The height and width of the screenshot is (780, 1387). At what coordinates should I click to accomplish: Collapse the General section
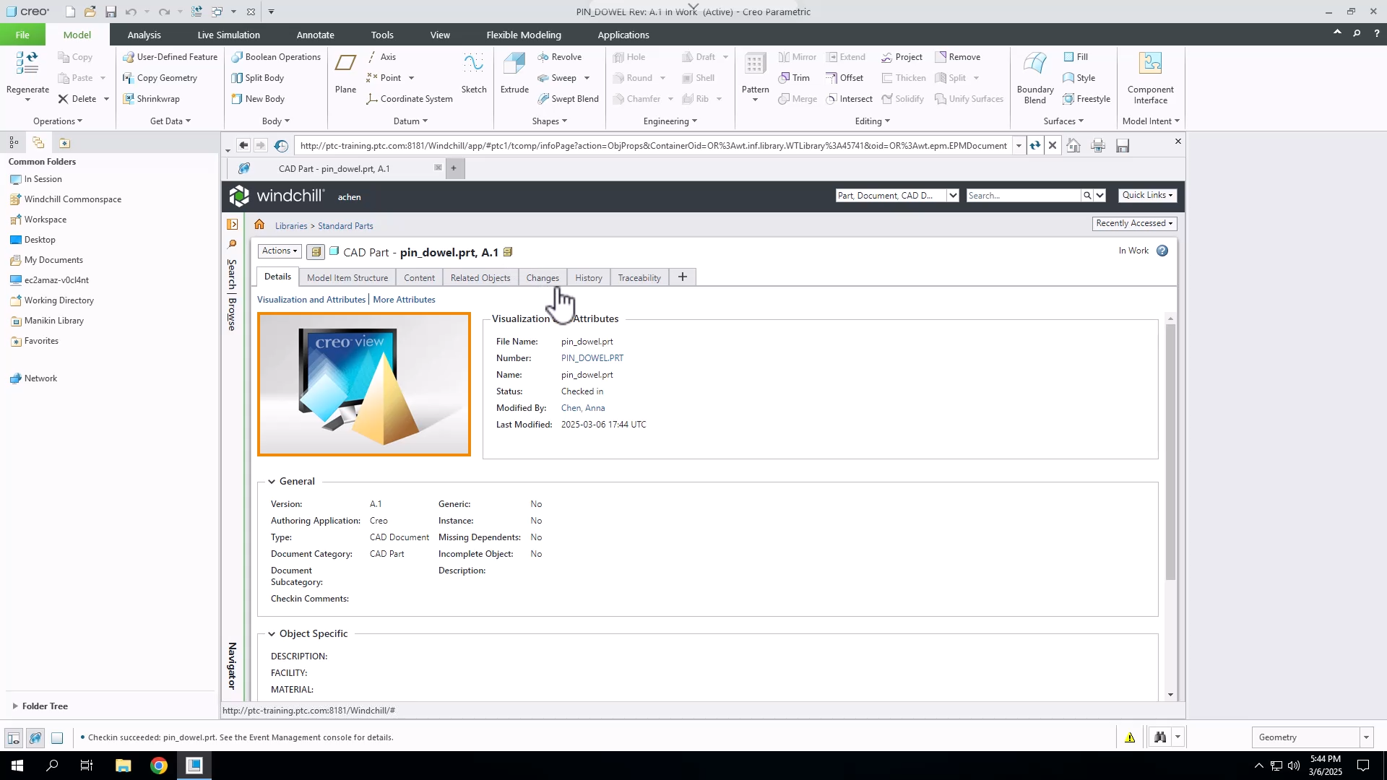(272, 481)
